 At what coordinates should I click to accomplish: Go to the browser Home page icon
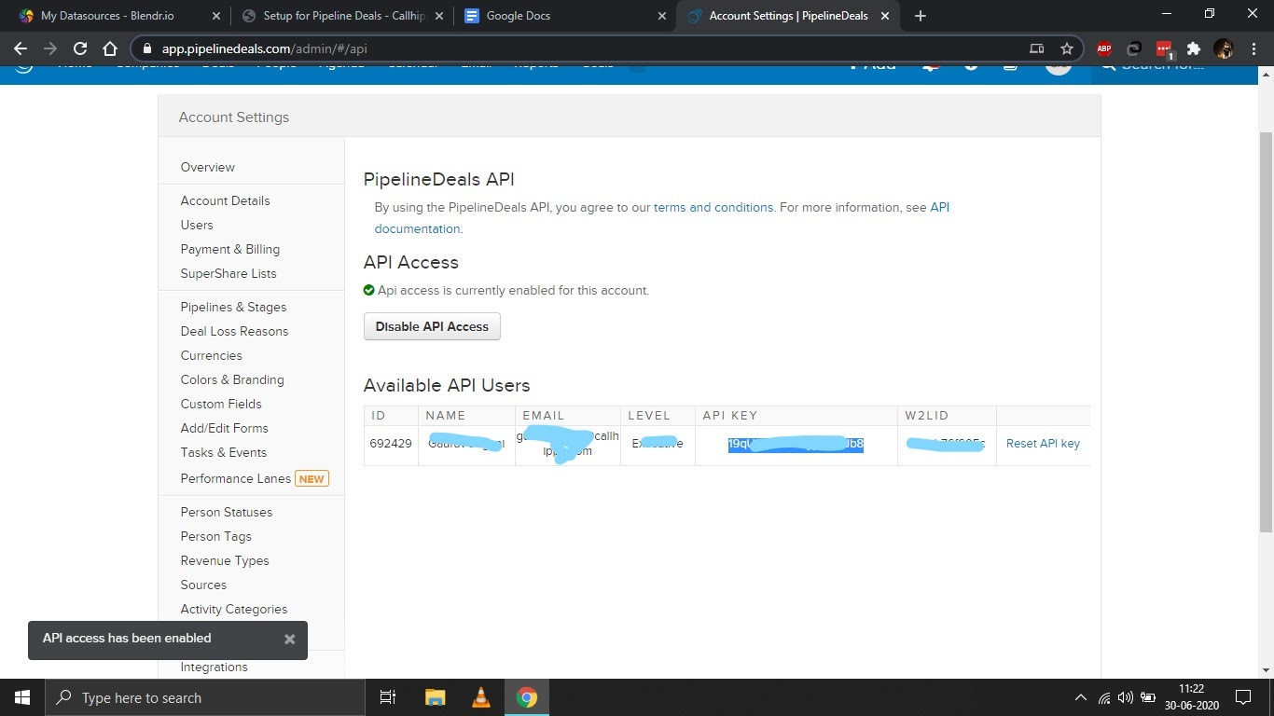110,48
